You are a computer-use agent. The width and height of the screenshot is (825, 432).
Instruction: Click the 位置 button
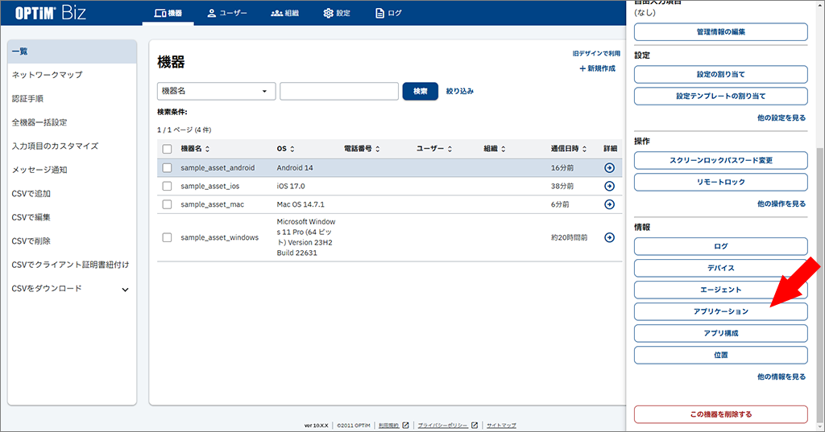tap(721, 356)
